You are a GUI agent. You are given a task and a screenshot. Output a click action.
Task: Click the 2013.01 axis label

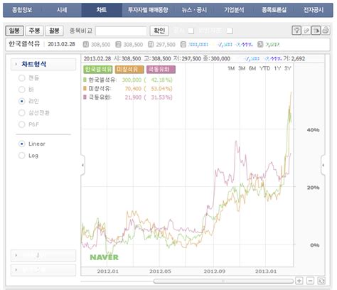tap(266, 272)
